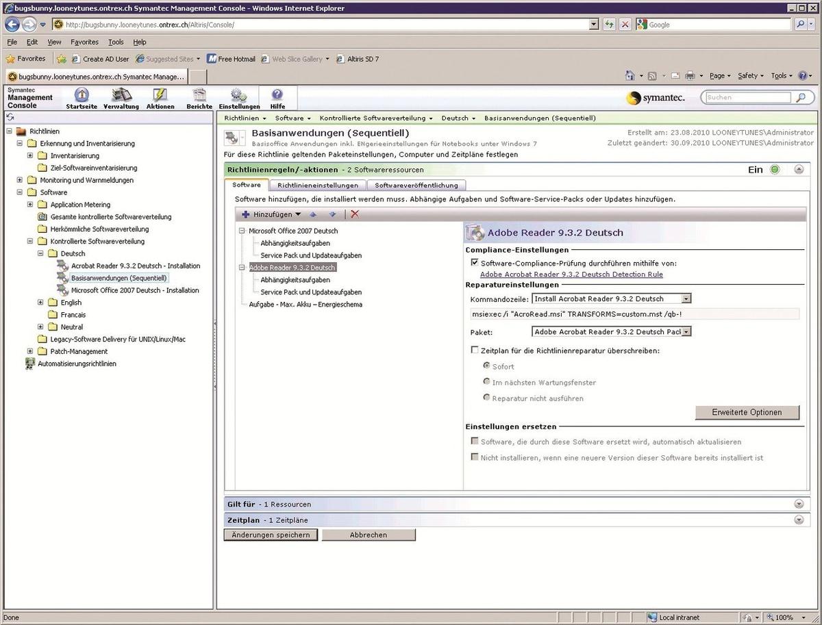Expand the Gilt für section
822x625 pixels.
(x=798, y=504)
